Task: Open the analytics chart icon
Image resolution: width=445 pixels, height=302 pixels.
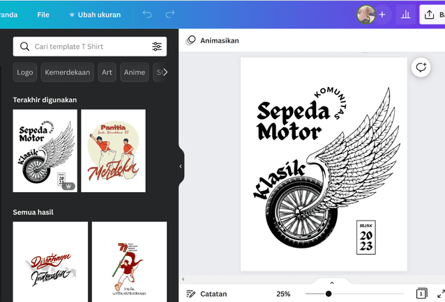Action: (x=405, y=15)
